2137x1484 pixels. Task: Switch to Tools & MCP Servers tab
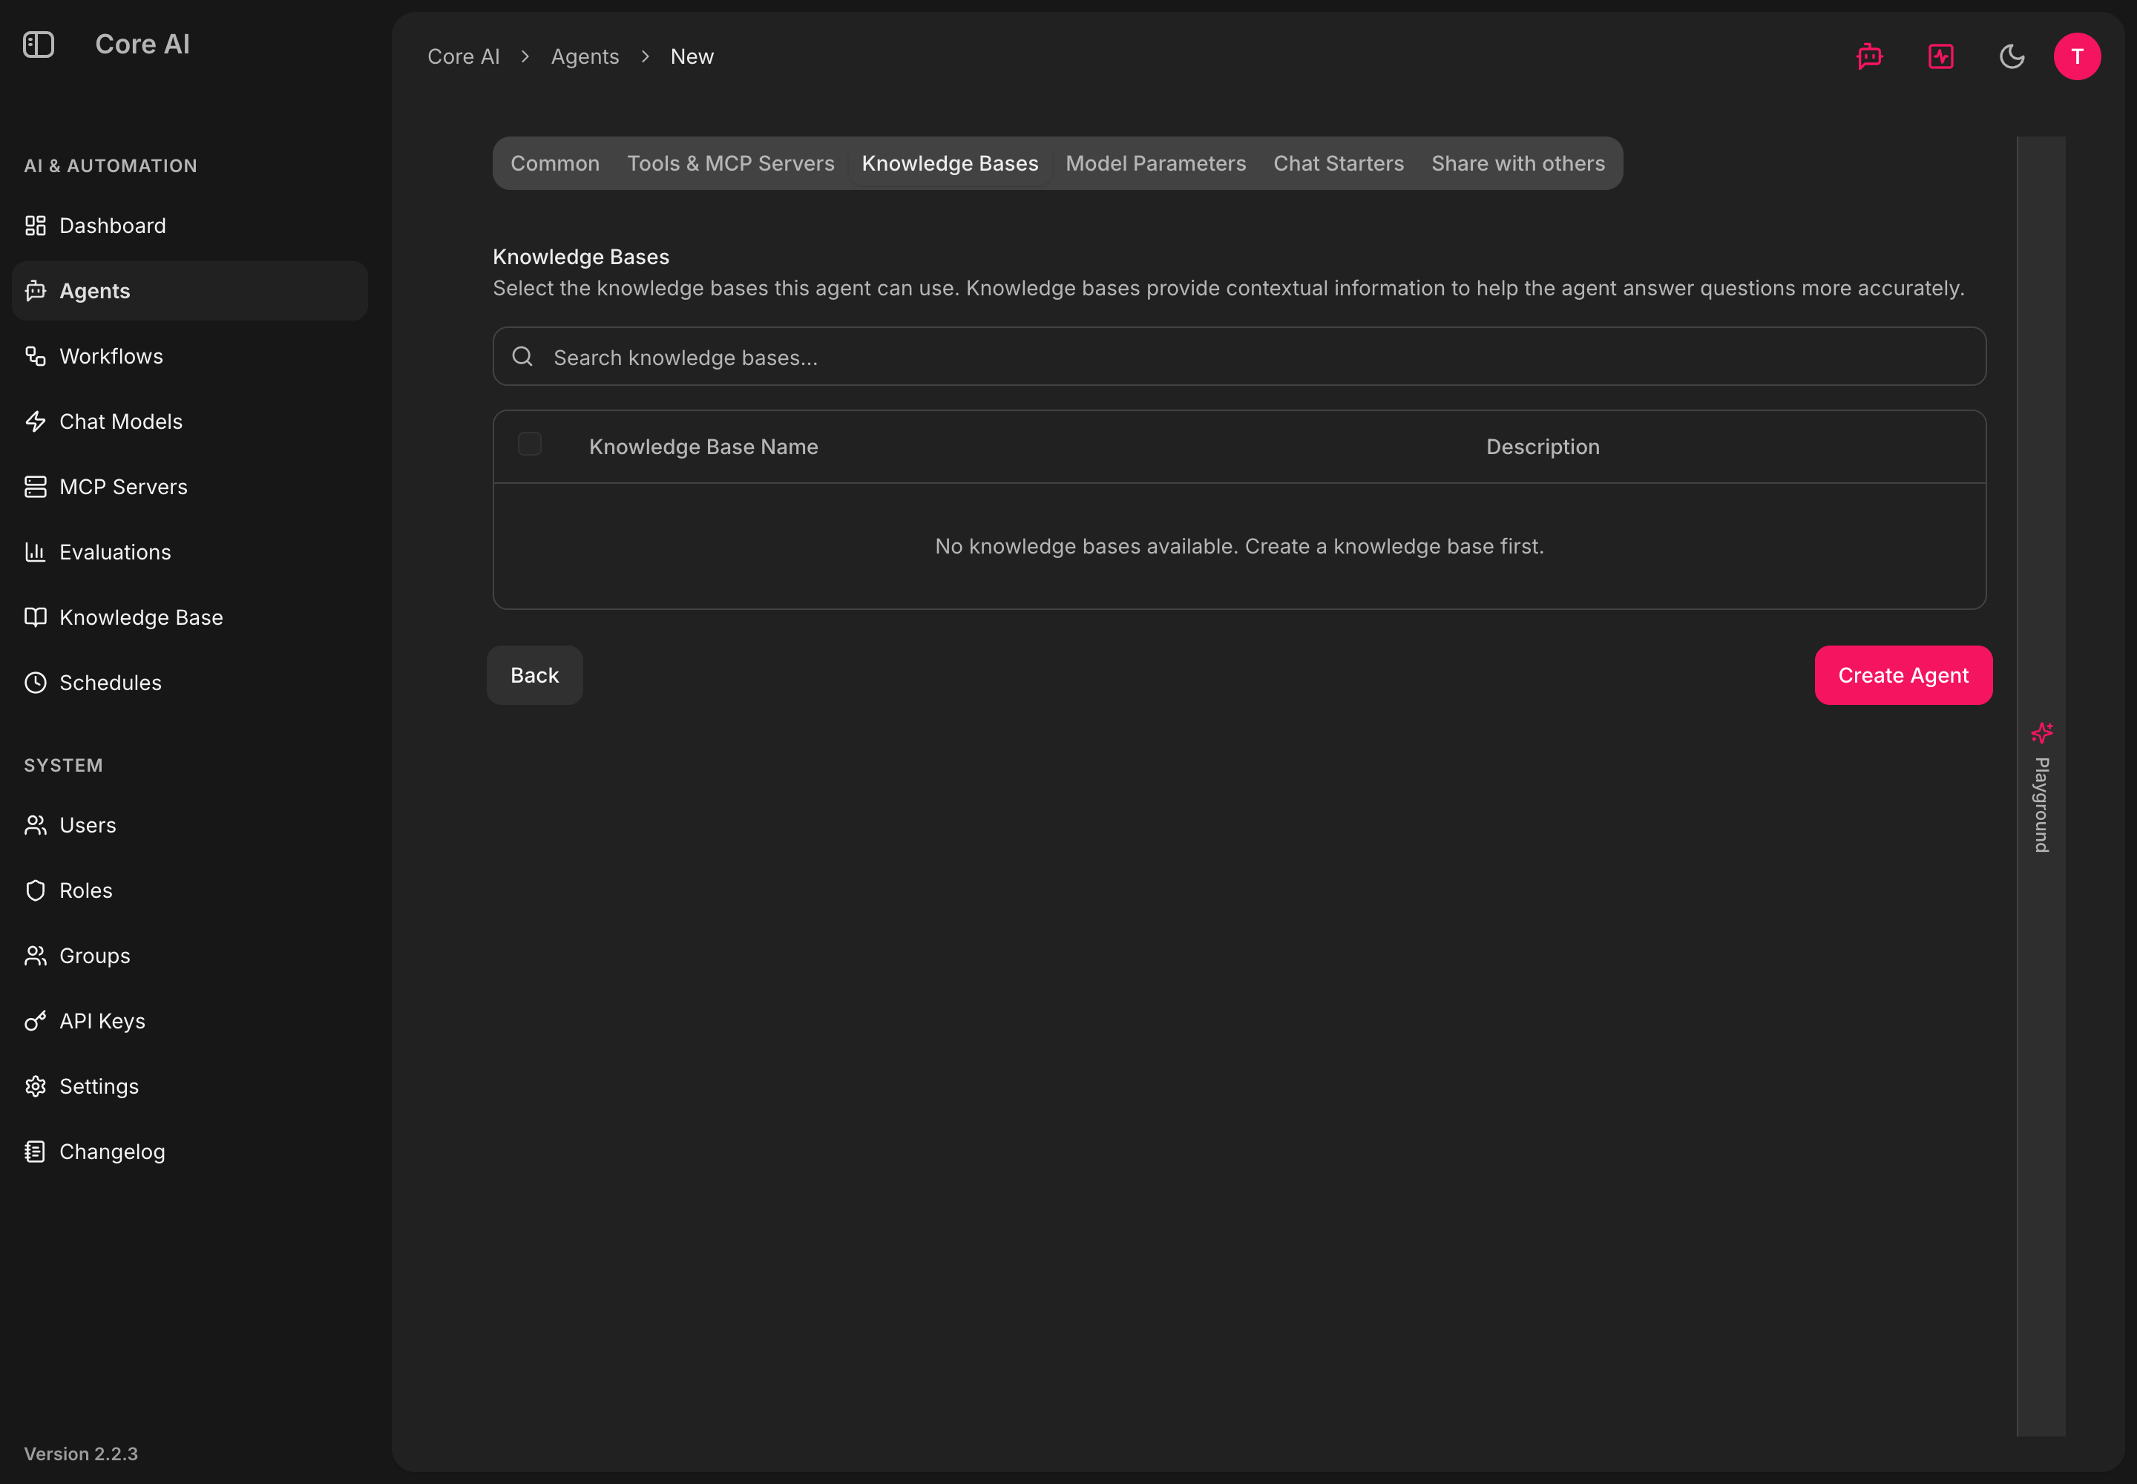[731, 164]
